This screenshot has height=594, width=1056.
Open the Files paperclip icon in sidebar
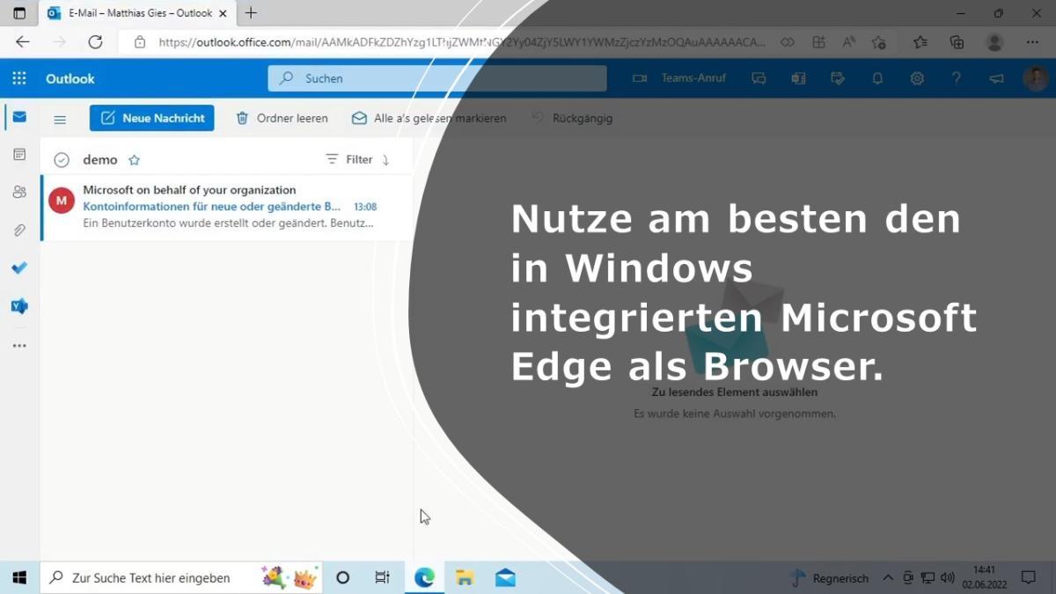tap(19, 231)
